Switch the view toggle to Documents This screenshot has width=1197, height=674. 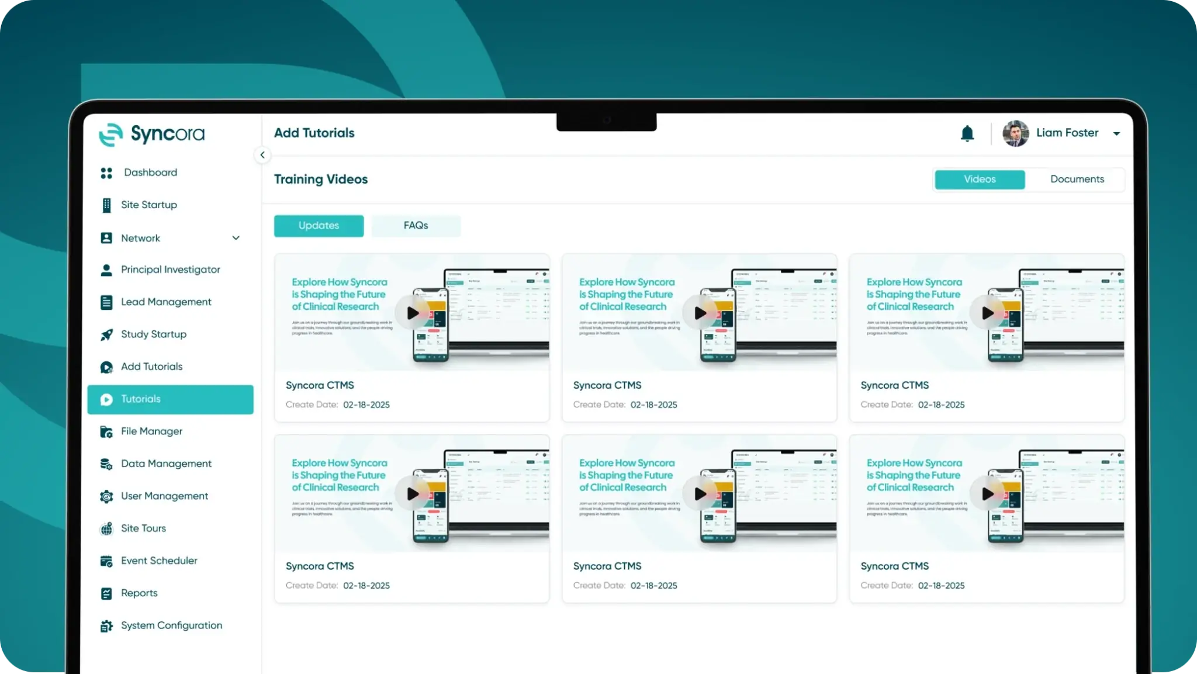coord(1077,179)
